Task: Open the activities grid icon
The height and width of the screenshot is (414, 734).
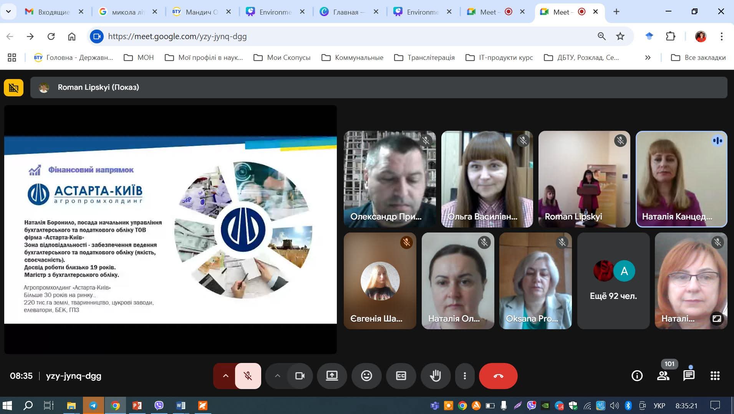Action: coord(715,376)
